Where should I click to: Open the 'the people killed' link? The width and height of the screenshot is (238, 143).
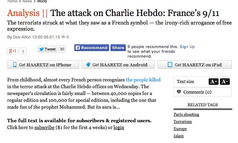143,80
